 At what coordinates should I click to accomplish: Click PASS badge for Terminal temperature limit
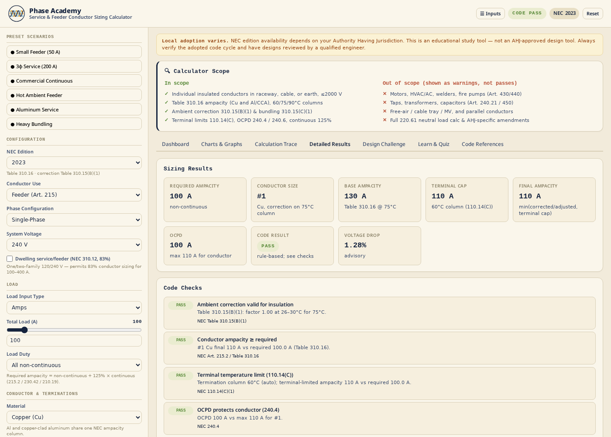(181, 375)
